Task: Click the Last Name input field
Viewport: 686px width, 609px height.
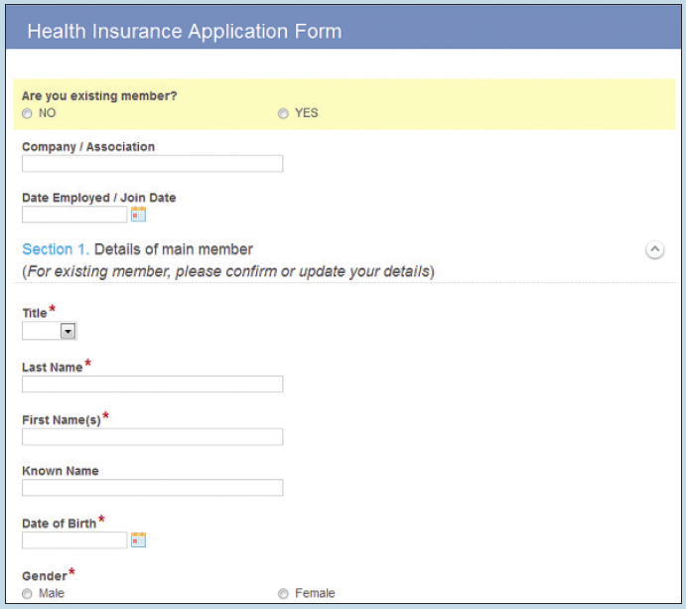Action: [152, 383]
